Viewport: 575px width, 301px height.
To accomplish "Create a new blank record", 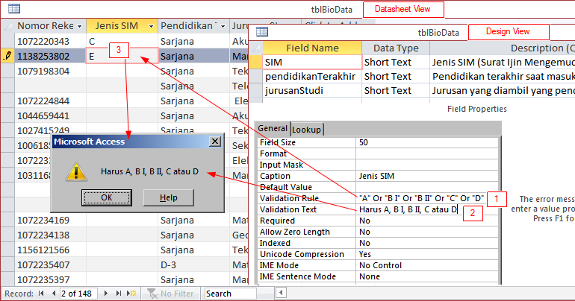I will point(132,294).
